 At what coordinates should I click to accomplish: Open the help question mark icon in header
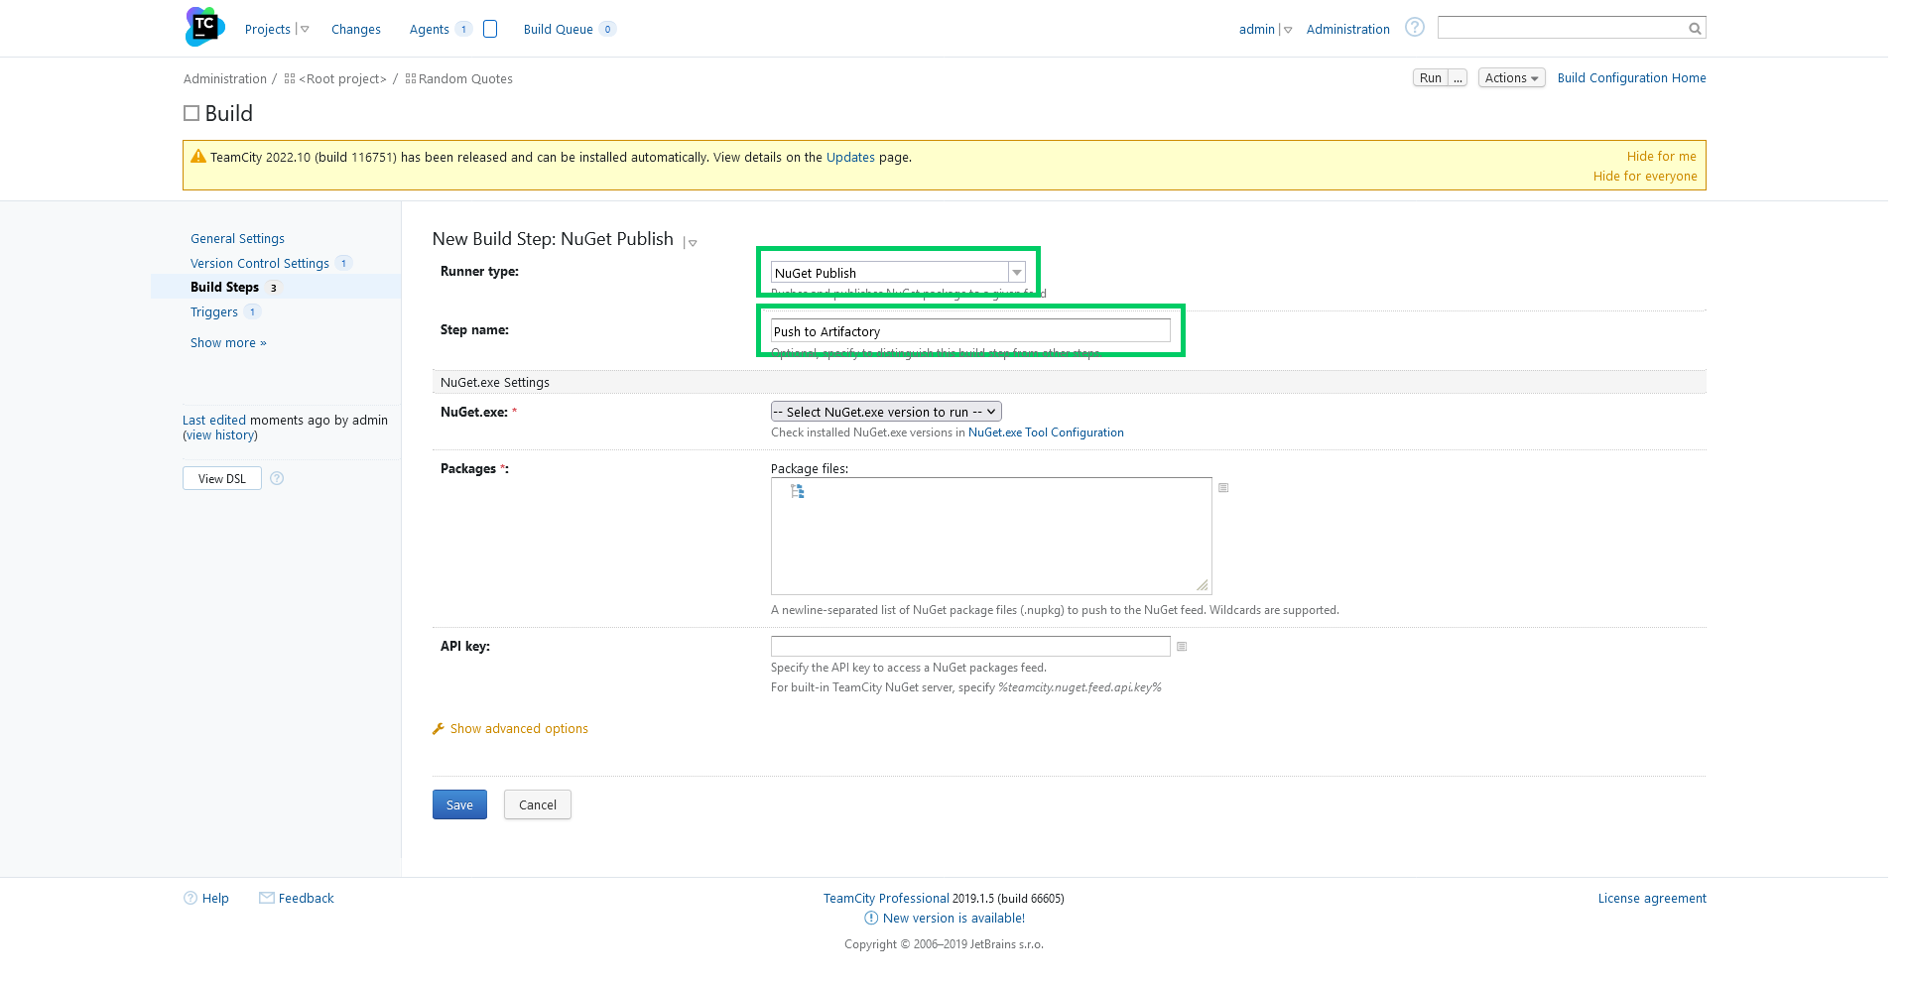click(1415, 28)
